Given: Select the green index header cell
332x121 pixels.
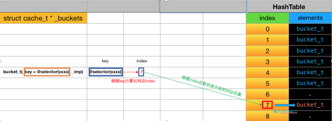Looking at the screenshot, I should 267,18.
